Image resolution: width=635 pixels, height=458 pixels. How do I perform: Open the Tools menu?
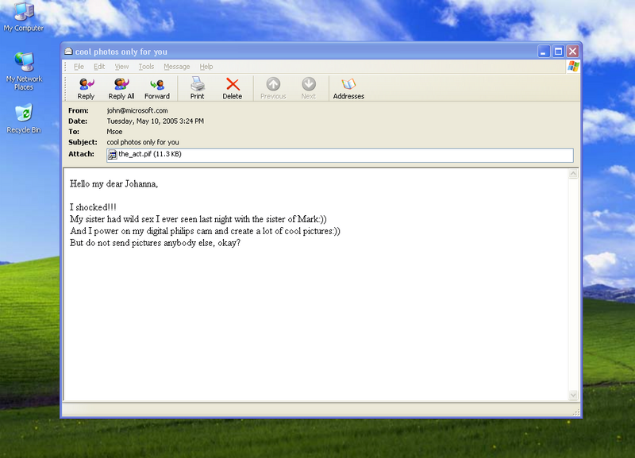pyautogui.click(x=146, y=67)
